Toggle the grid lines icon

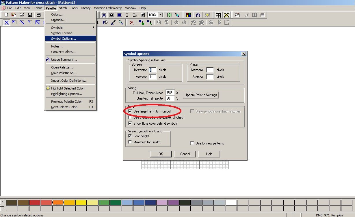219,15
